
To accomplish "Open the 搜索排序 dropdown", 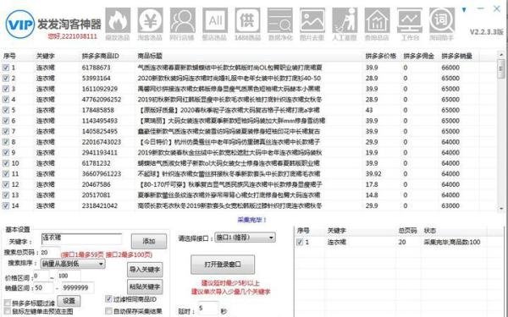I will click(x=73, y=264).
